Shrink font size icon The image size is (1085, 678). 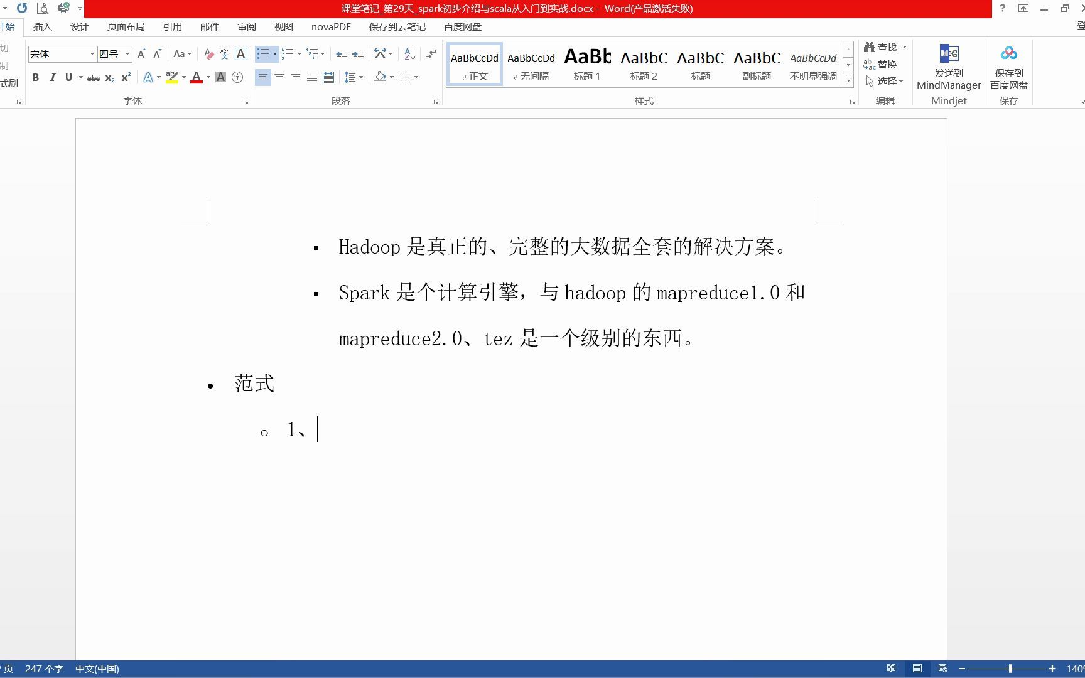tap(157, 54)
